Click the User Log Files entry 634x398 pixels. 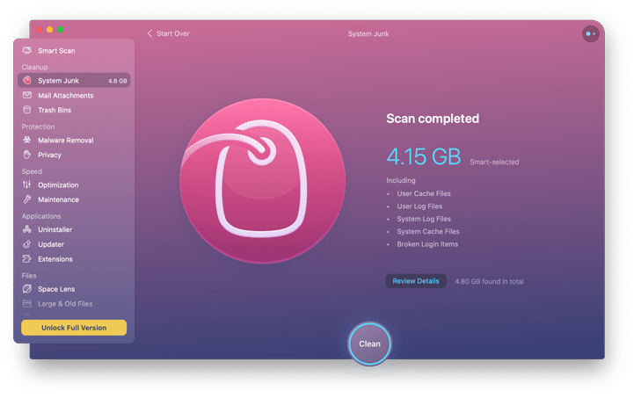coord(419,206)
